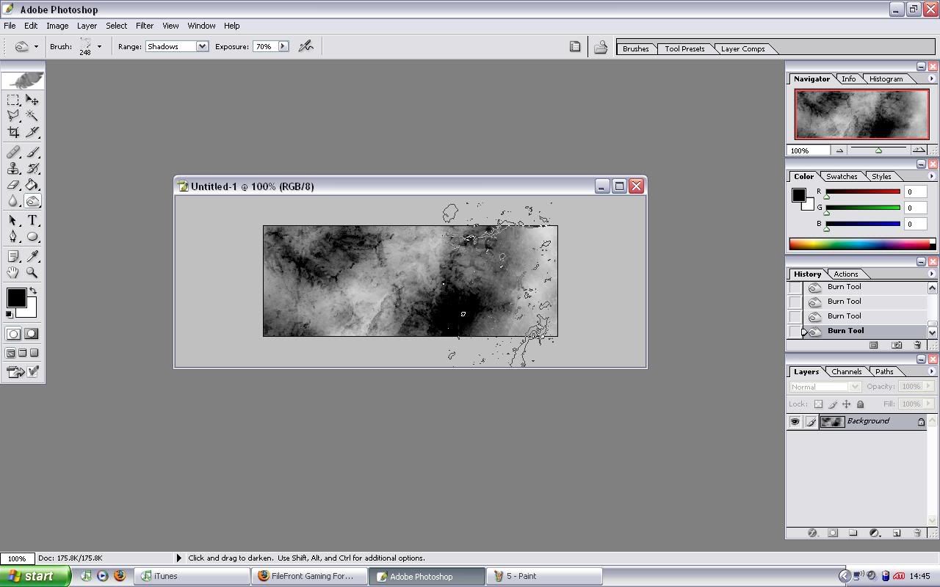Choose the Clone Stamp tool

pyautogui.click(x=13, y=169)
